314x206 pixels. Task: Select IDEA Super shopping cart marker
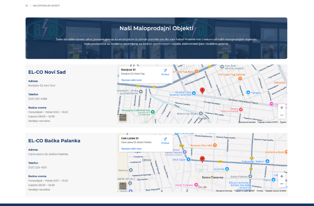click(188, 159)
